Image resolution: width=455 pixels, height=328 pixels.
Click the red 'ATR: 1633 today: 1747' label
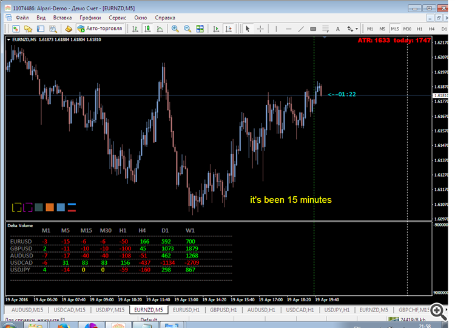(394, 40)
